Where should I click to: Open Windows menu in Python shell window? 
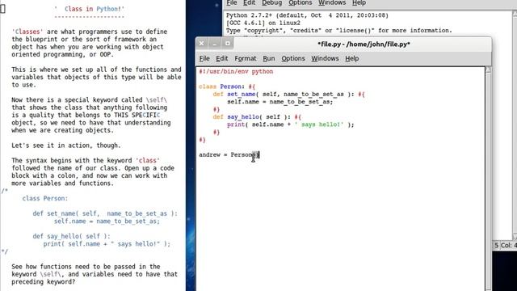[332, 2]
